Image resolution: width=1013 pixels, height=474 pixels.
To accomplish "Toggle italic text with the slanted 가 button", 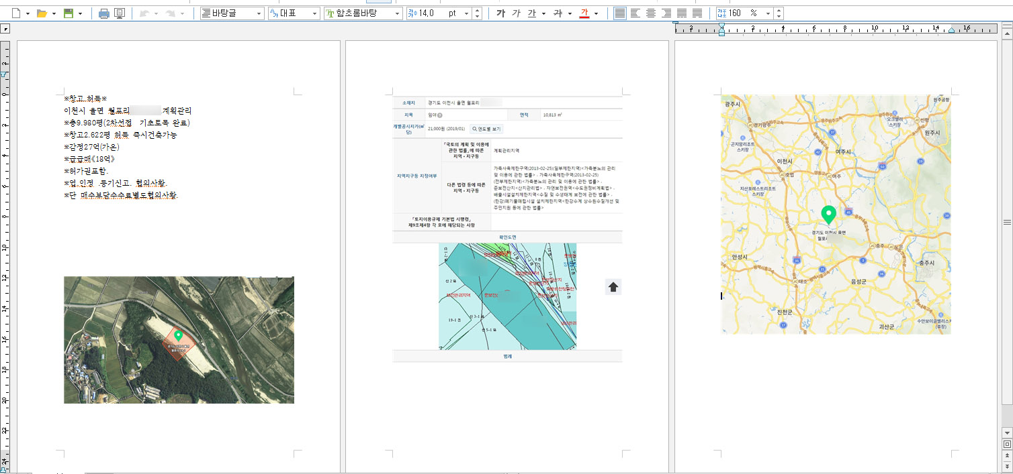I will pyautogui.click(x=516, y=13).
